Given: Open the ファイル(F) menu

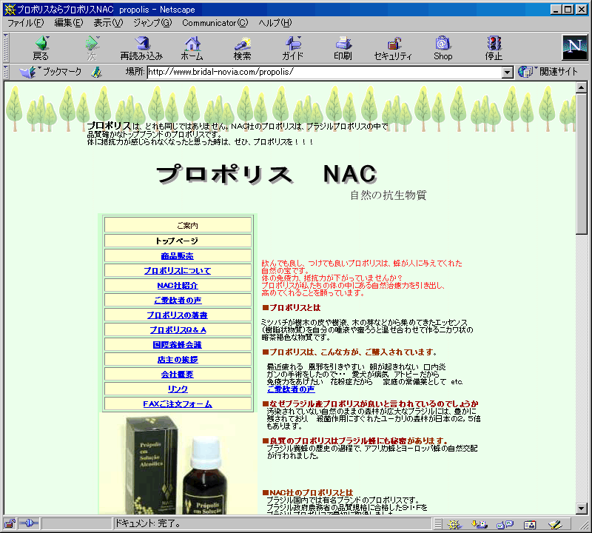Looking at the screenshot, I should (x=25, y=23).
